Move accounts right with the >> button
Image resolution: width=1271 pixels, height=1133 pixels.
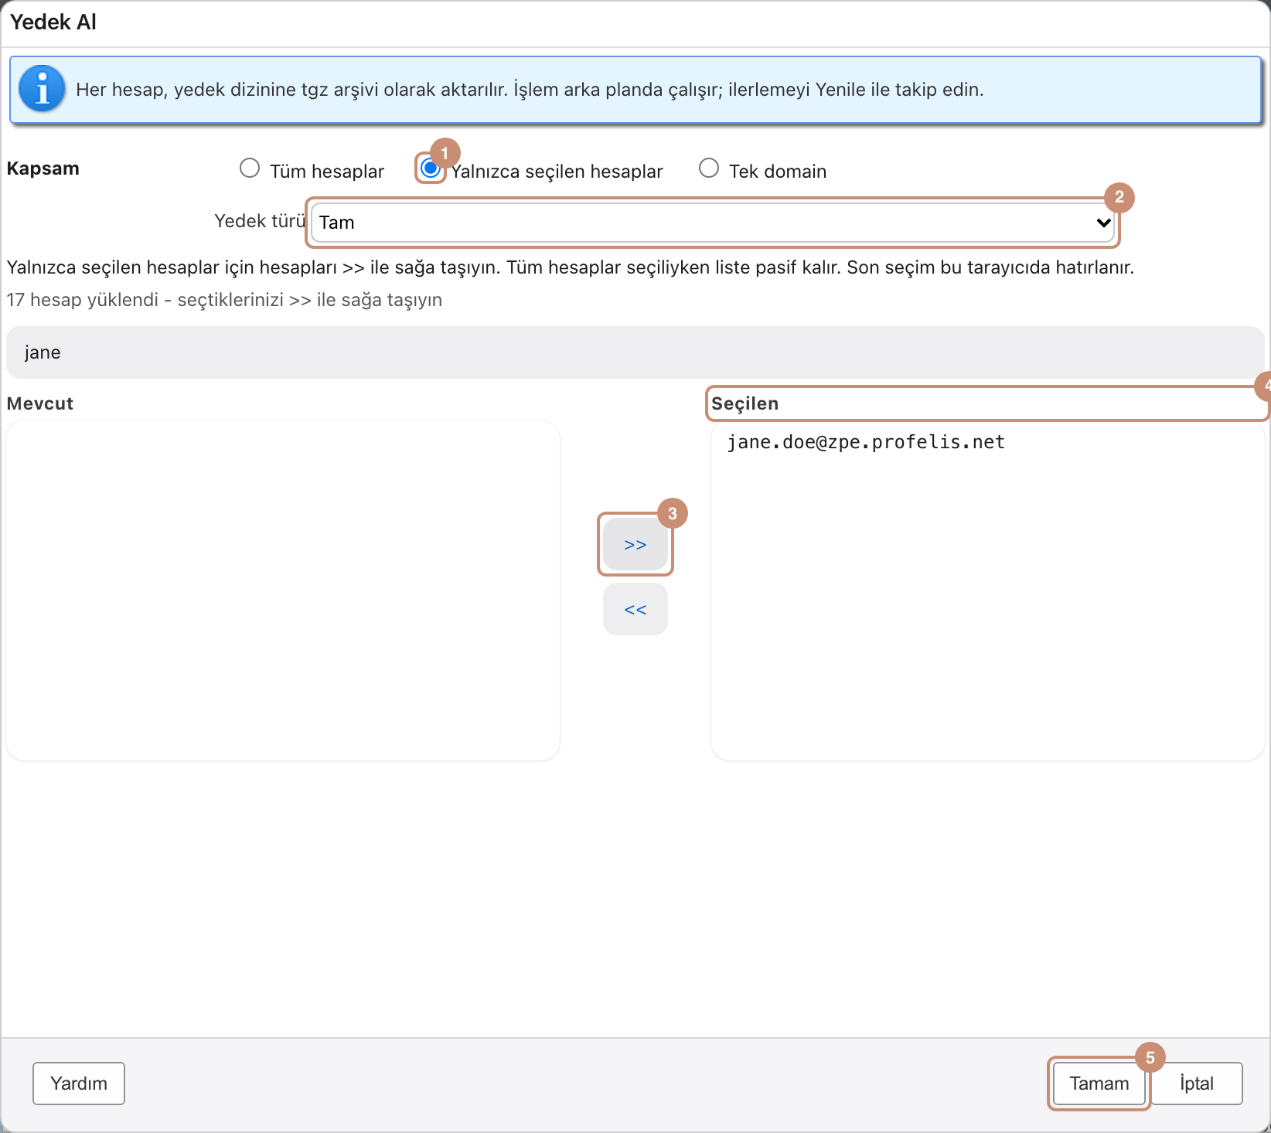[x=635, y=545]
